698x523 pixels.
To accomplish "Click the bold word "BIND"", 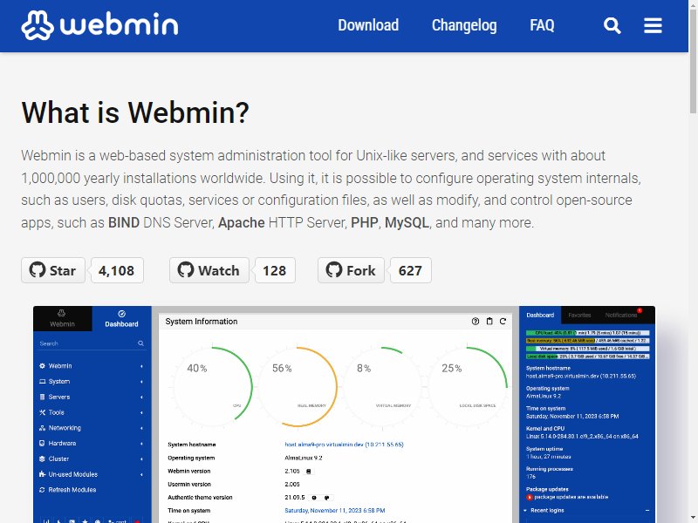I will (x=124, y=222).
